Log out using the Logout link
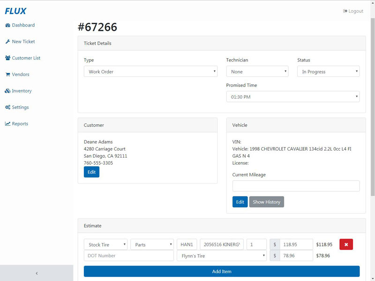This screenshot has width=375, height=281. tap(353, 11)
